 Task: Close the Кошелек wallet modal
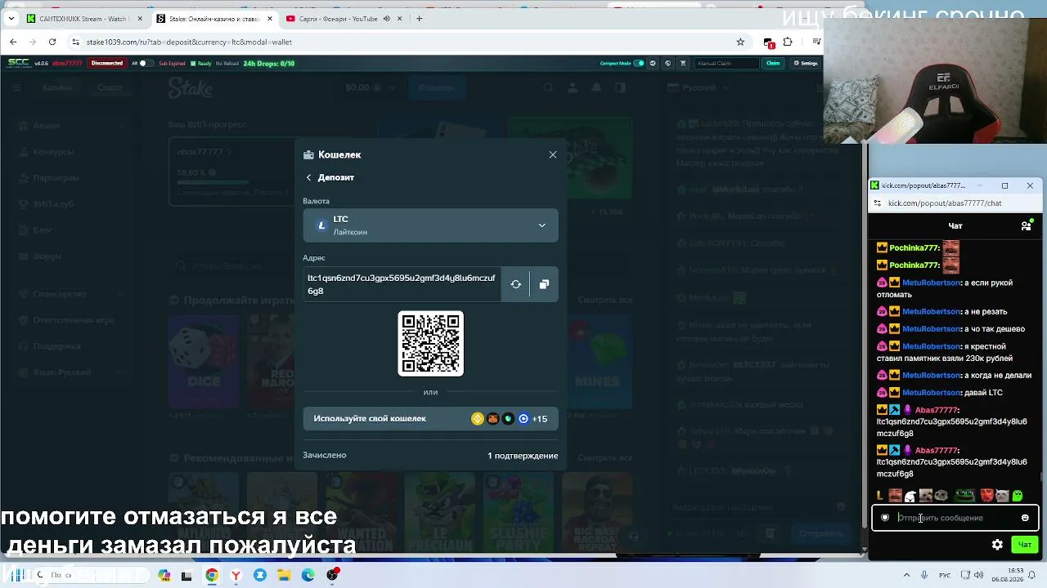coord(553,154)
